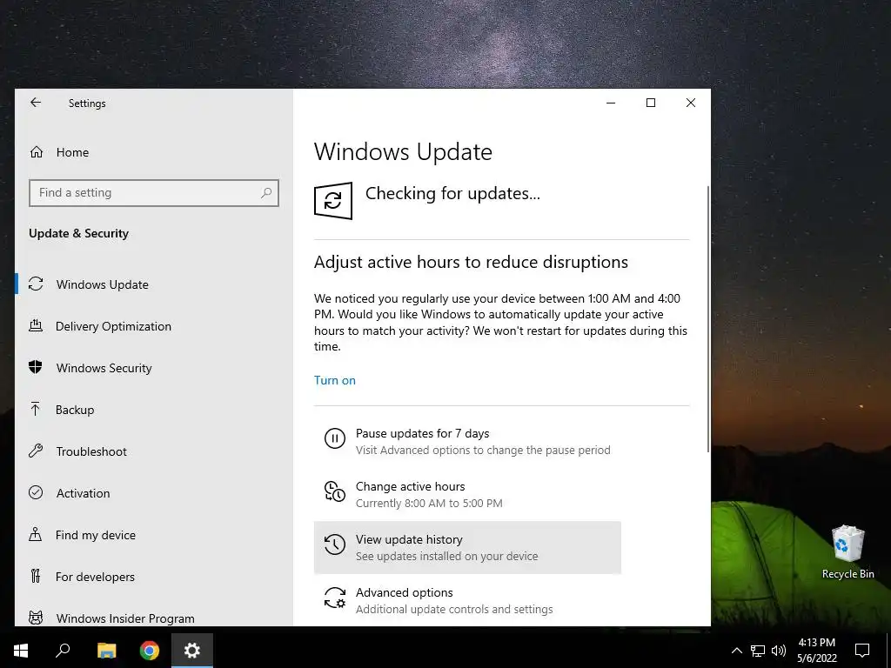Image resolution: width=891 pixels, height=668 pixels.
Task: Click the Troubleshoot wrench icon
Action: pyautogui.click(x=36, y=451)
